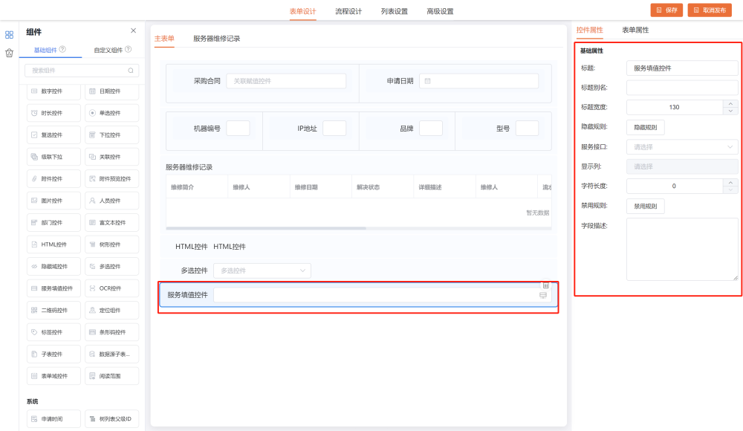Open the 服务接口 dropdown

tap(682, 146)
